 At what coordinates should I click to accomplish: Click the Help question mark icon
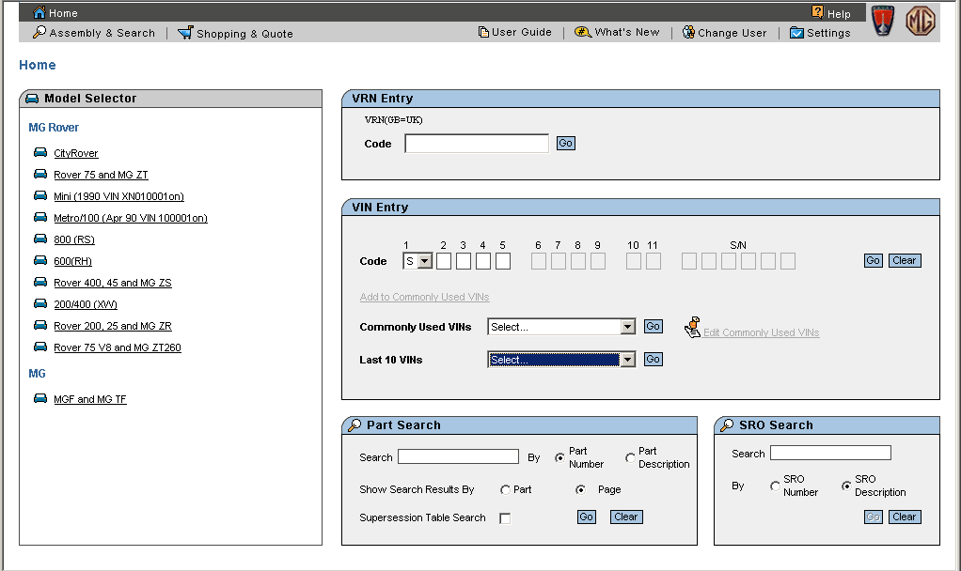pyautogui.click(x=817, y=11)
